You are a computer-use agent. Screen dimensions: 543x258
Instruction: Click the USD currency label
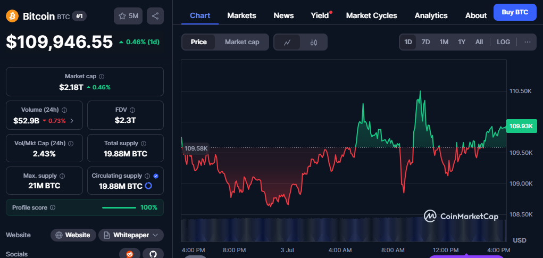[x=520, y=240]
